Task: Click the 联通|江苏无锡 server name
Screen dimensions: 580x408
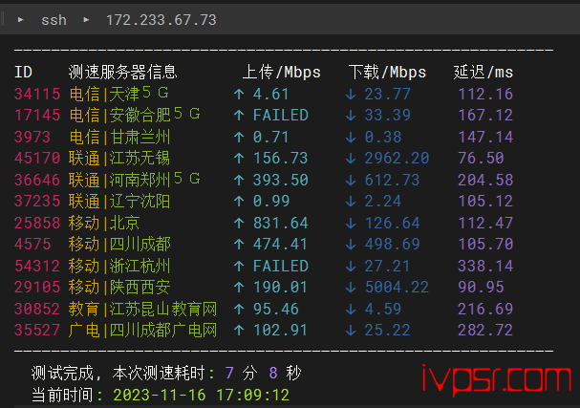Action: pos(119,159)
